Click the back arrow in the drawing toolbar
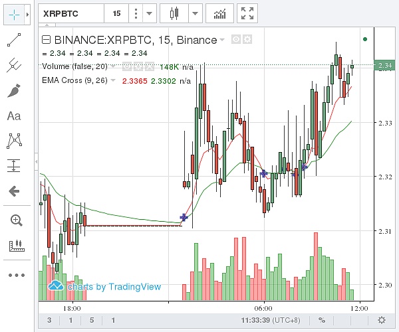 point(14,191)
